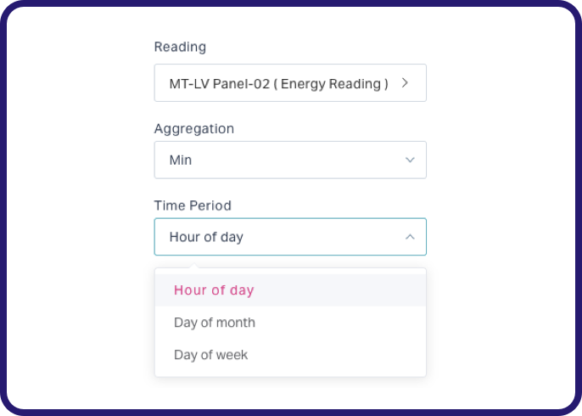
Task: Click the Min value text
Action: [x=181, y=160]
